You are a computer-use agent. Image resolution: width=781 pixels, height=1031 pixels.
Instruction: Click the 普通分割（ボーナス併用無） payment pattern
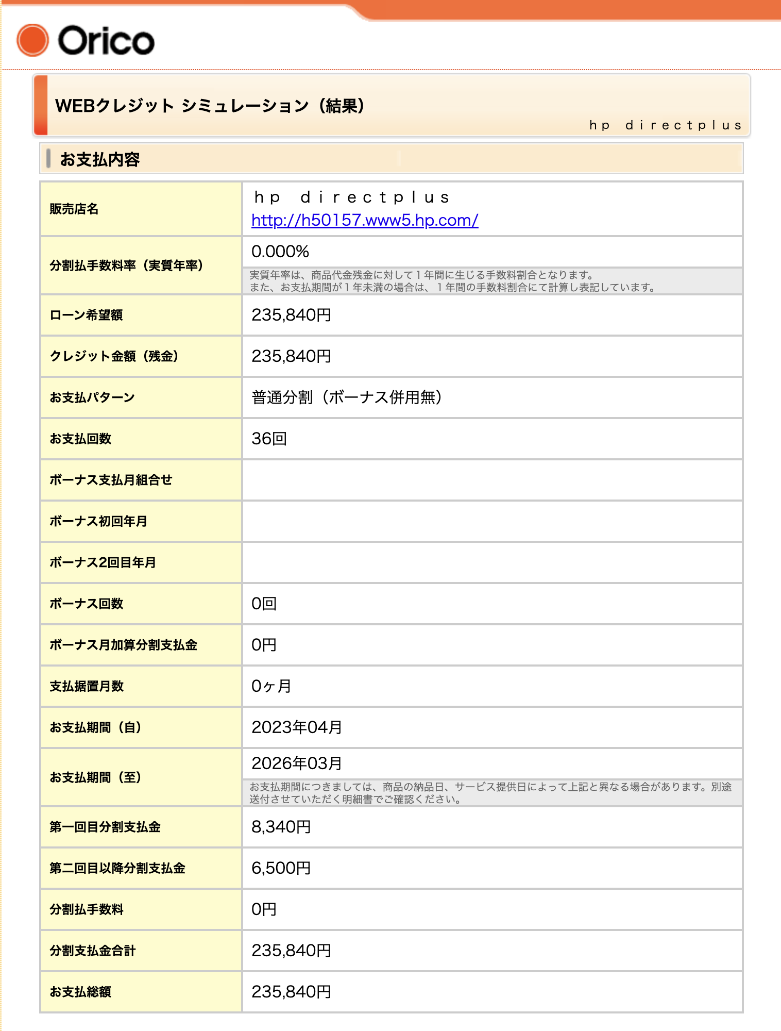tap(347, 397)
